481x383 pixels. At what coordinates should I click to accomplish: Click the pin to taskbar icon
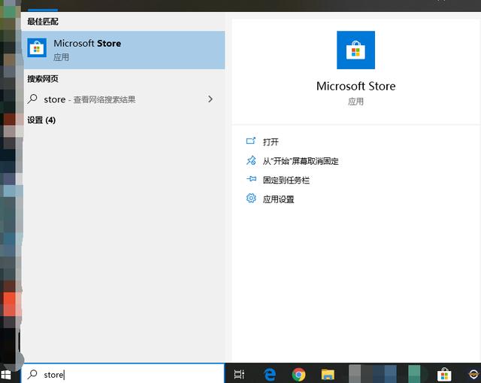[251, 179]
